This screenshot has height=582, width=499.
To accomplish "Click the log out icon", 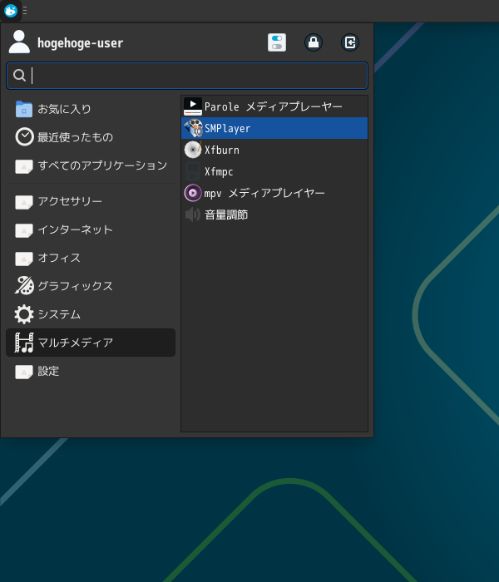I will pyautogui.click(x=350, y=42).
